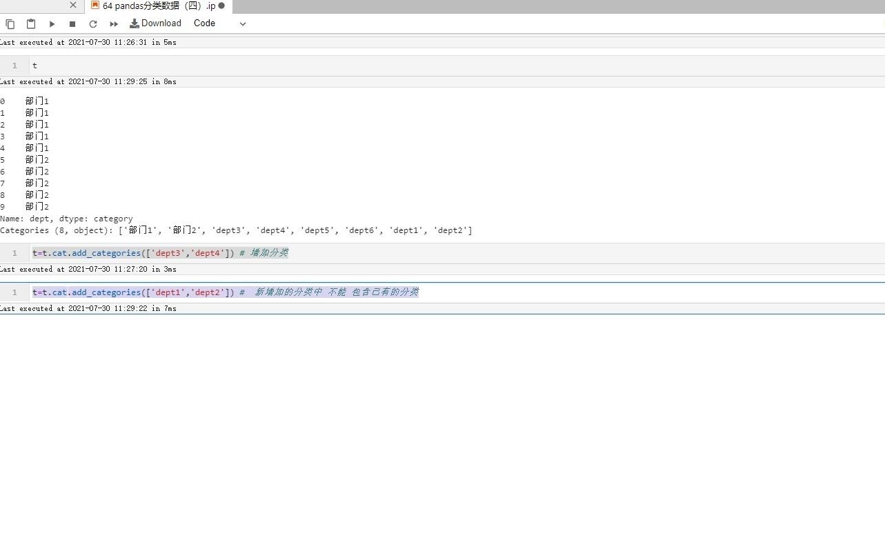This screenshot has width=885, height=553.
Task: Click output row 0 部门1
Action: click(25, 101)
